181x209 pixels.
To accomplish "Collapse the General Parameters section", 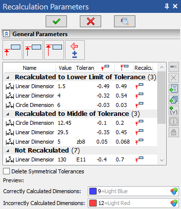I will [x=6, y=34].
